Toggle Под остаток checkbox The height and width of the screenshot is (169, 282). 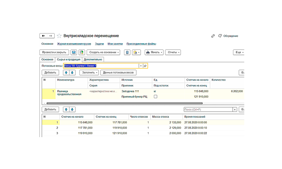156,97
